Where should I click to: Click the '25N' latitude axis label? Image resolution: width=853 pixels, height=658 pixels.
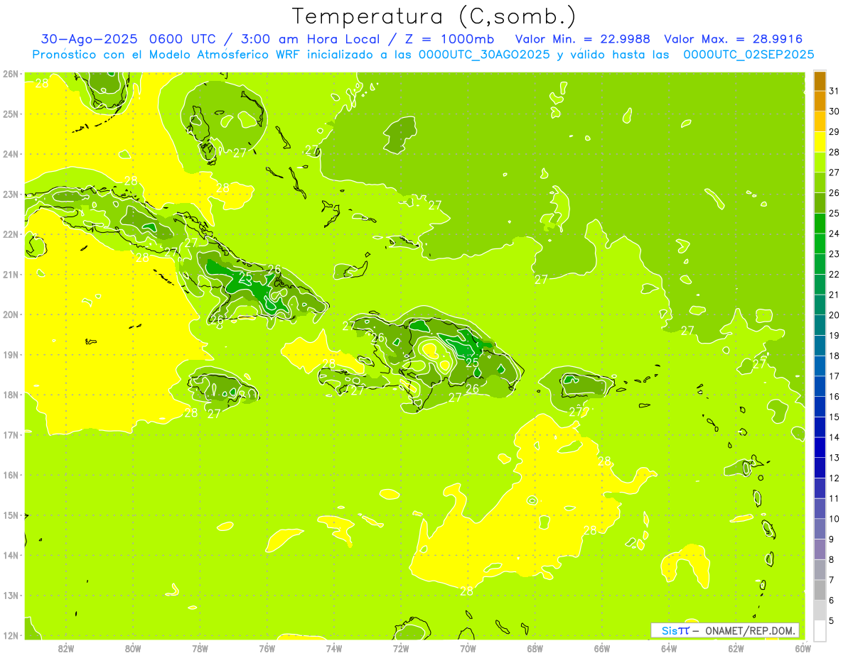pyautogui.click(x=11, y=114)
